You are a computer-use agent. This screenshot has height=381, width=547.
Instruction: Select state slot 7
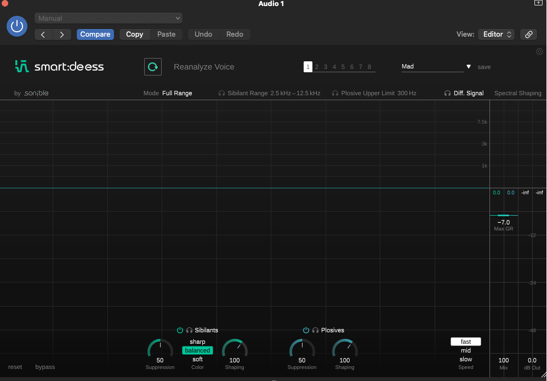pyautogui.click(x=360, y=67)
